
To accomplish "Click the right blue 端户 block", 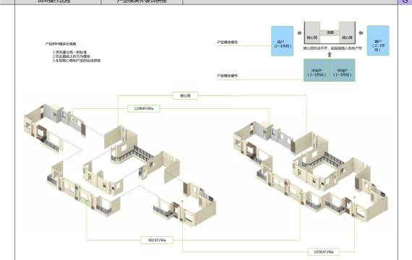I will (378, 40).
